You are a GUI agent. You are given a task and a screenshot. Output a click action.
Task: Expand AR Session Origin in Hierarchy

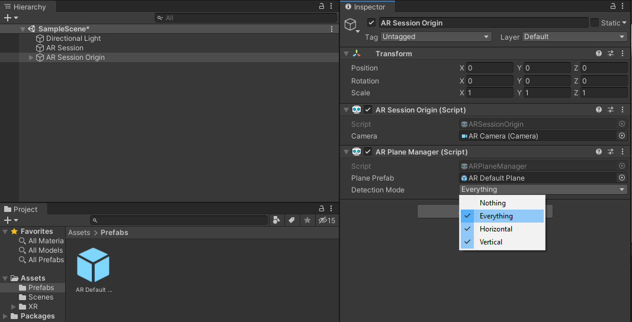coord(31,57)
